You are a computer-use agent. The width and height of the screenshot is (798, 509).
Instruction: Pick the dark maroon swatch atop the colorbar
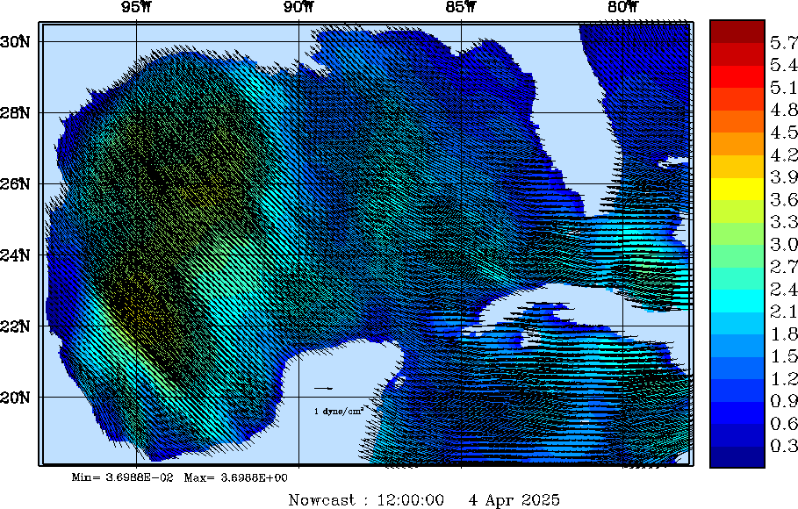point(737,32)
